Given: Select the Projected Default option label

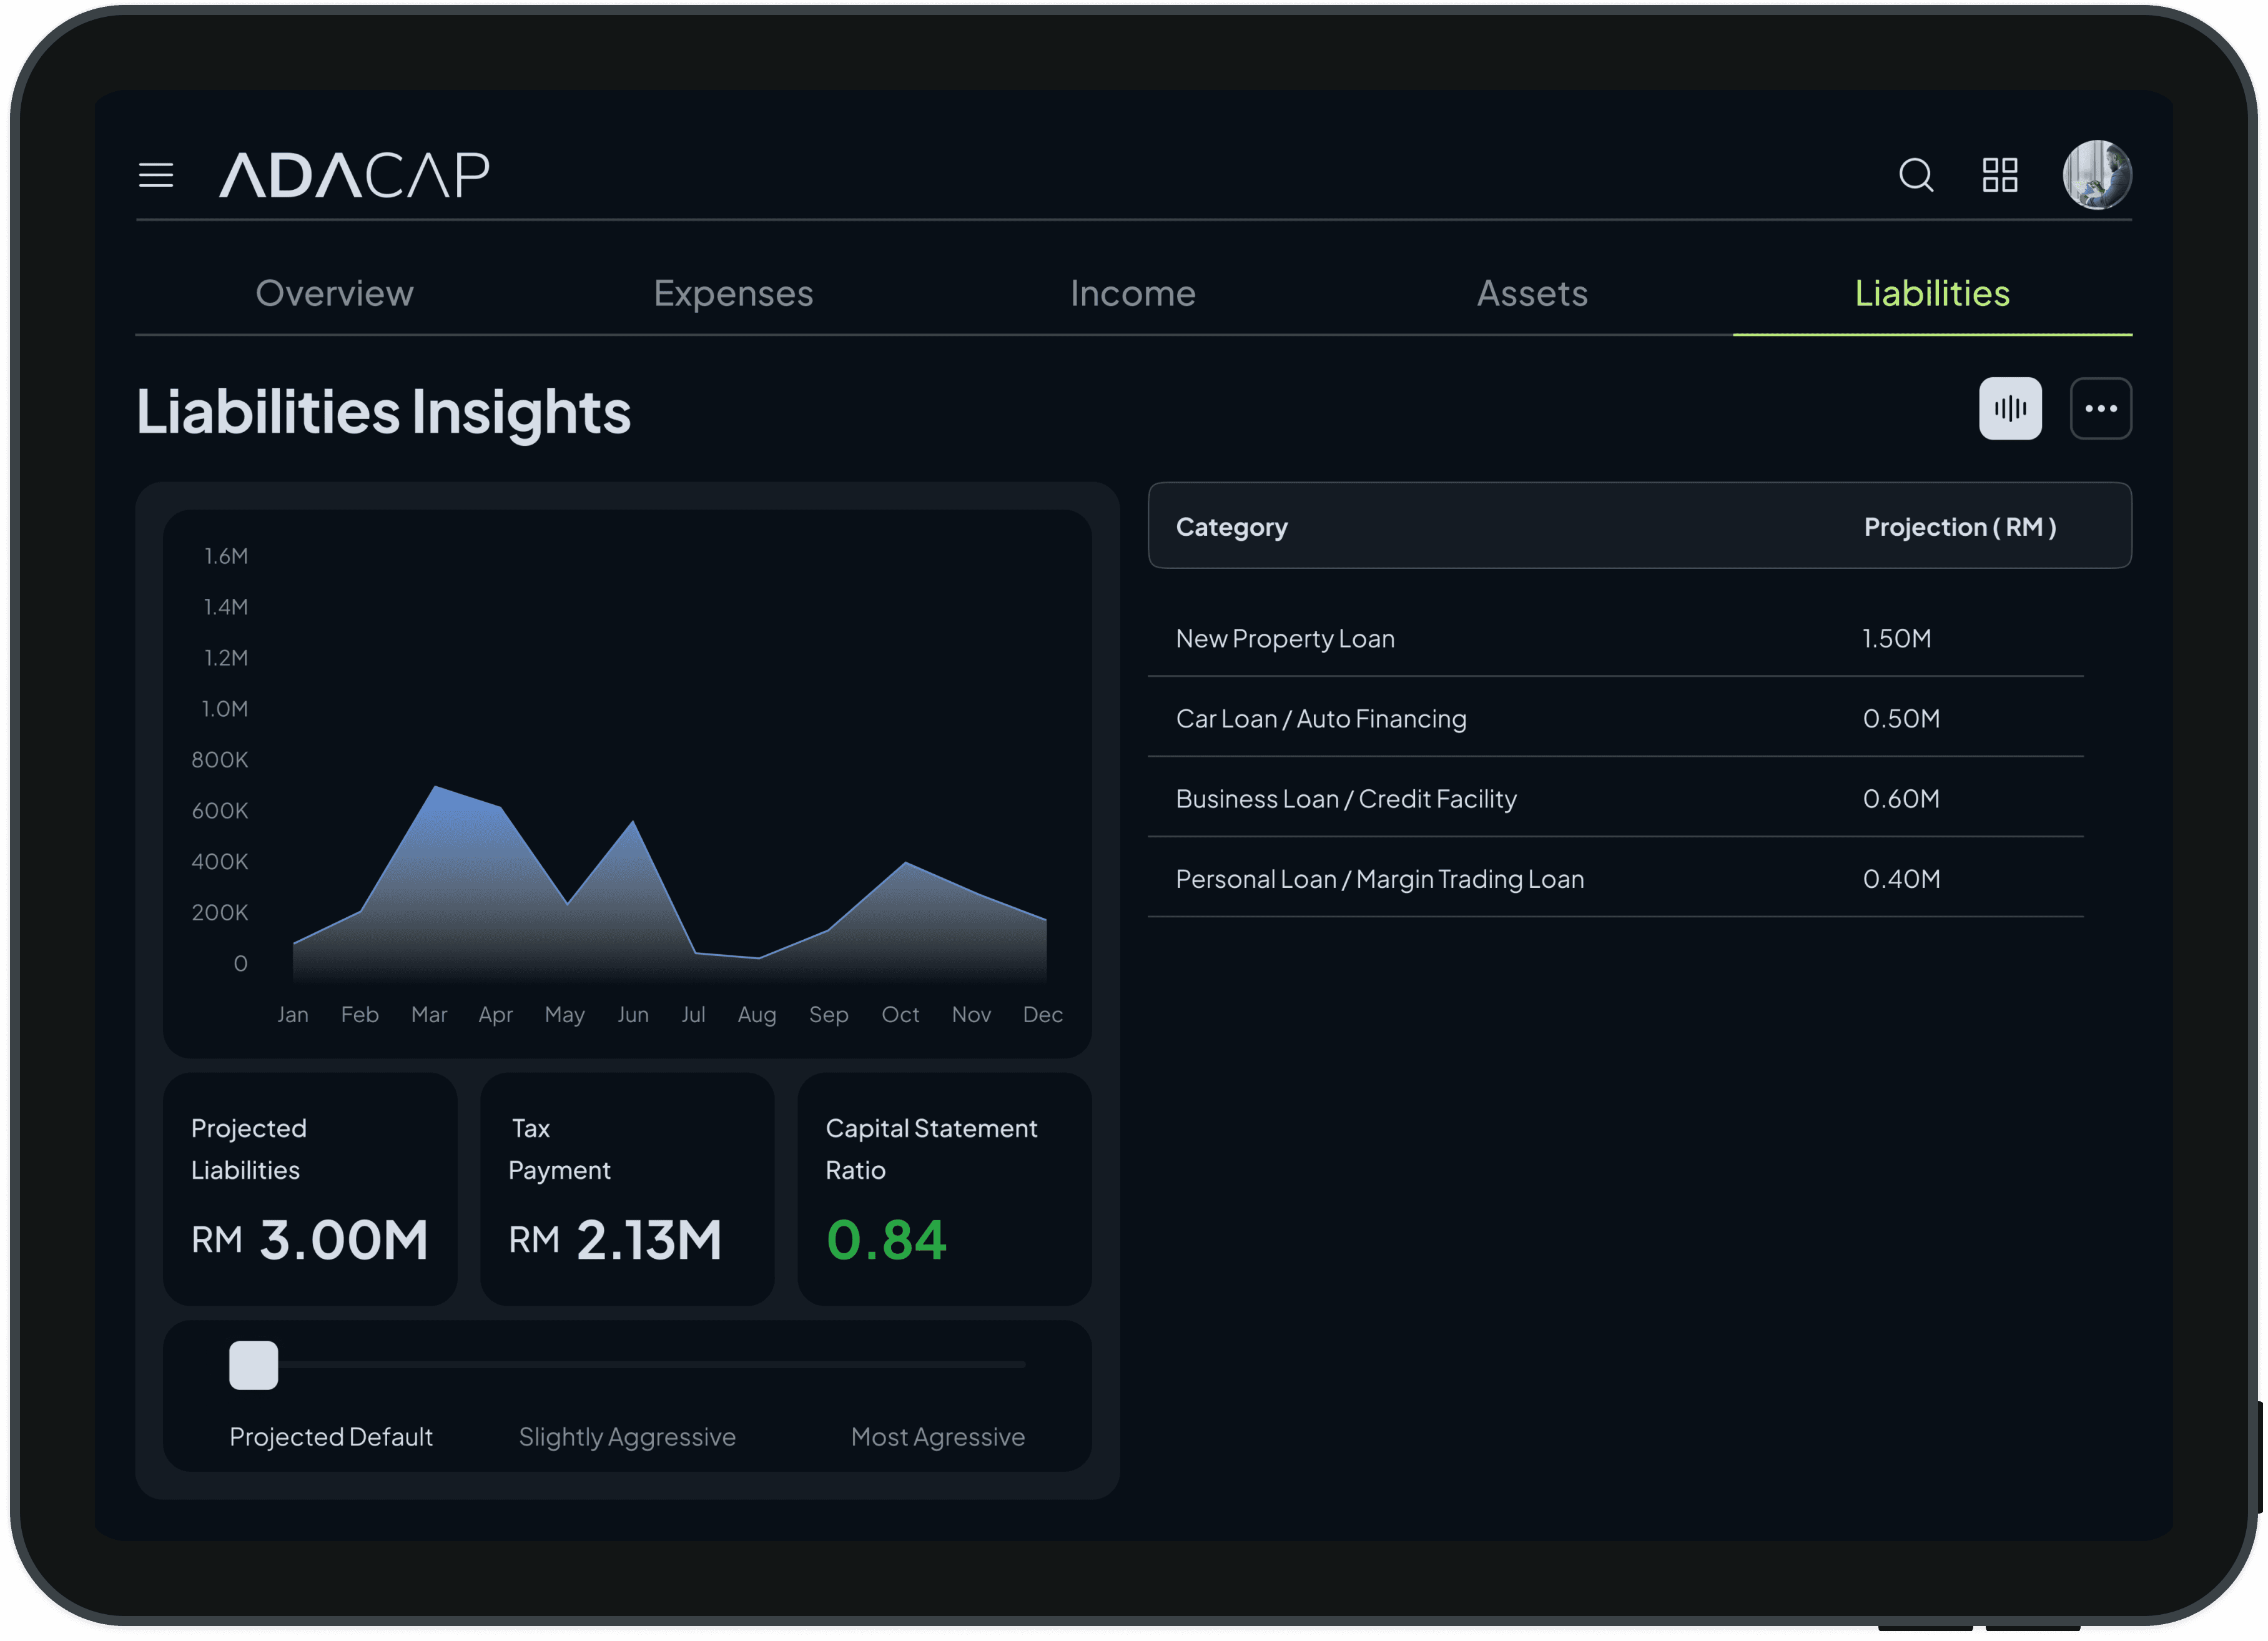Looking at the screenshot, I should (330, 1437).
